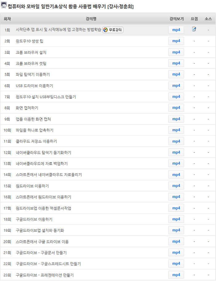Select lecture title 윈도우10 생생 팁
216x281 pixels.
tap(29, 41)
